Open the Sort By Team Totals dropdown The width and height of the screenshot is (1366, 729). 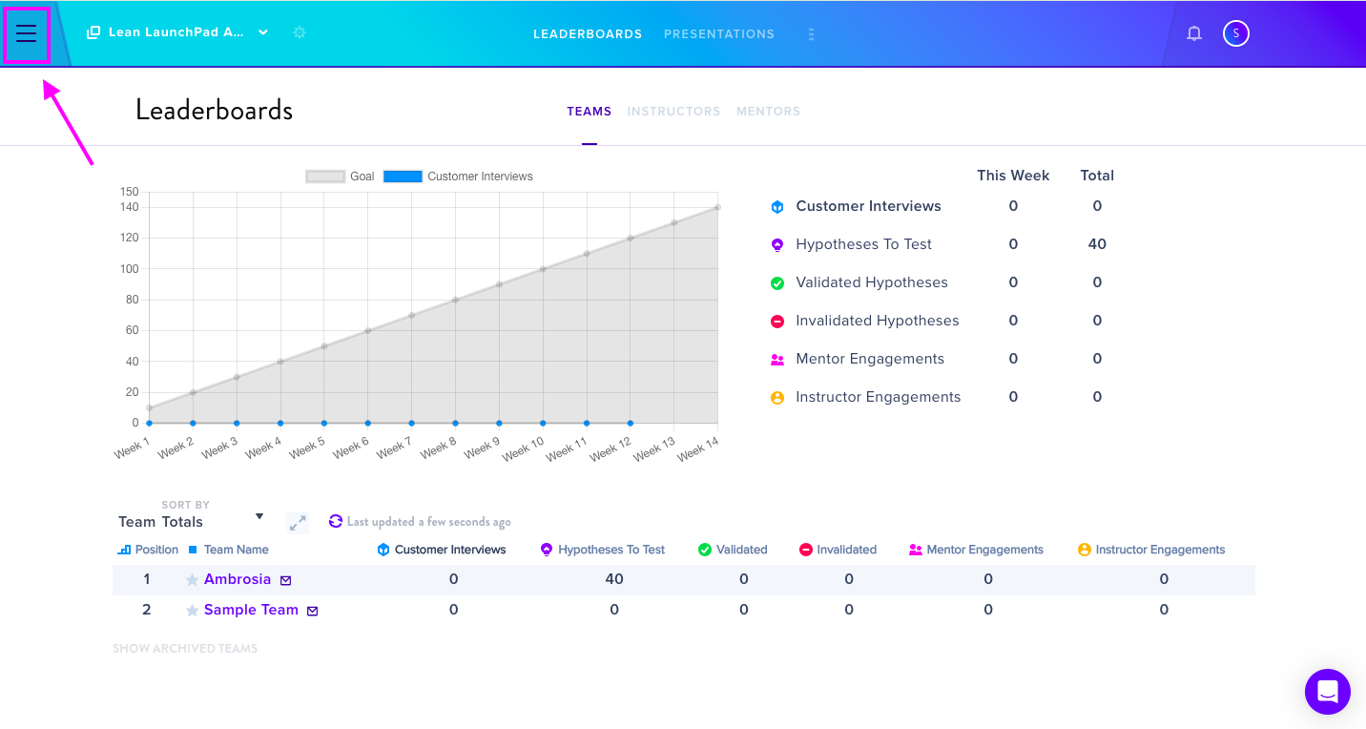pyautogui.click(x=191, y=522)
